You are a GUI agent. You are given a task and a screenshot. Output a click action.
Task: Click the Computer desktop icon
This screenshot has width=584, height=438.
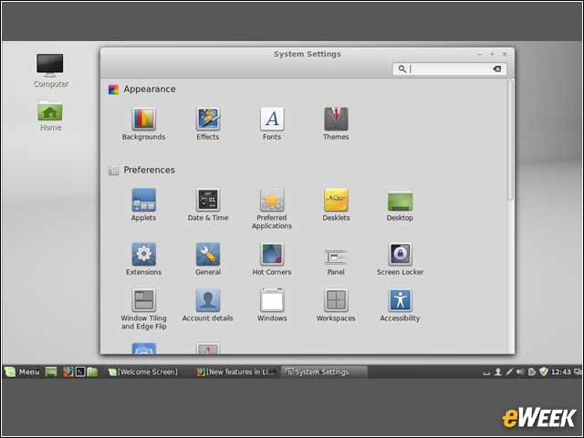(x=50, y=70)
